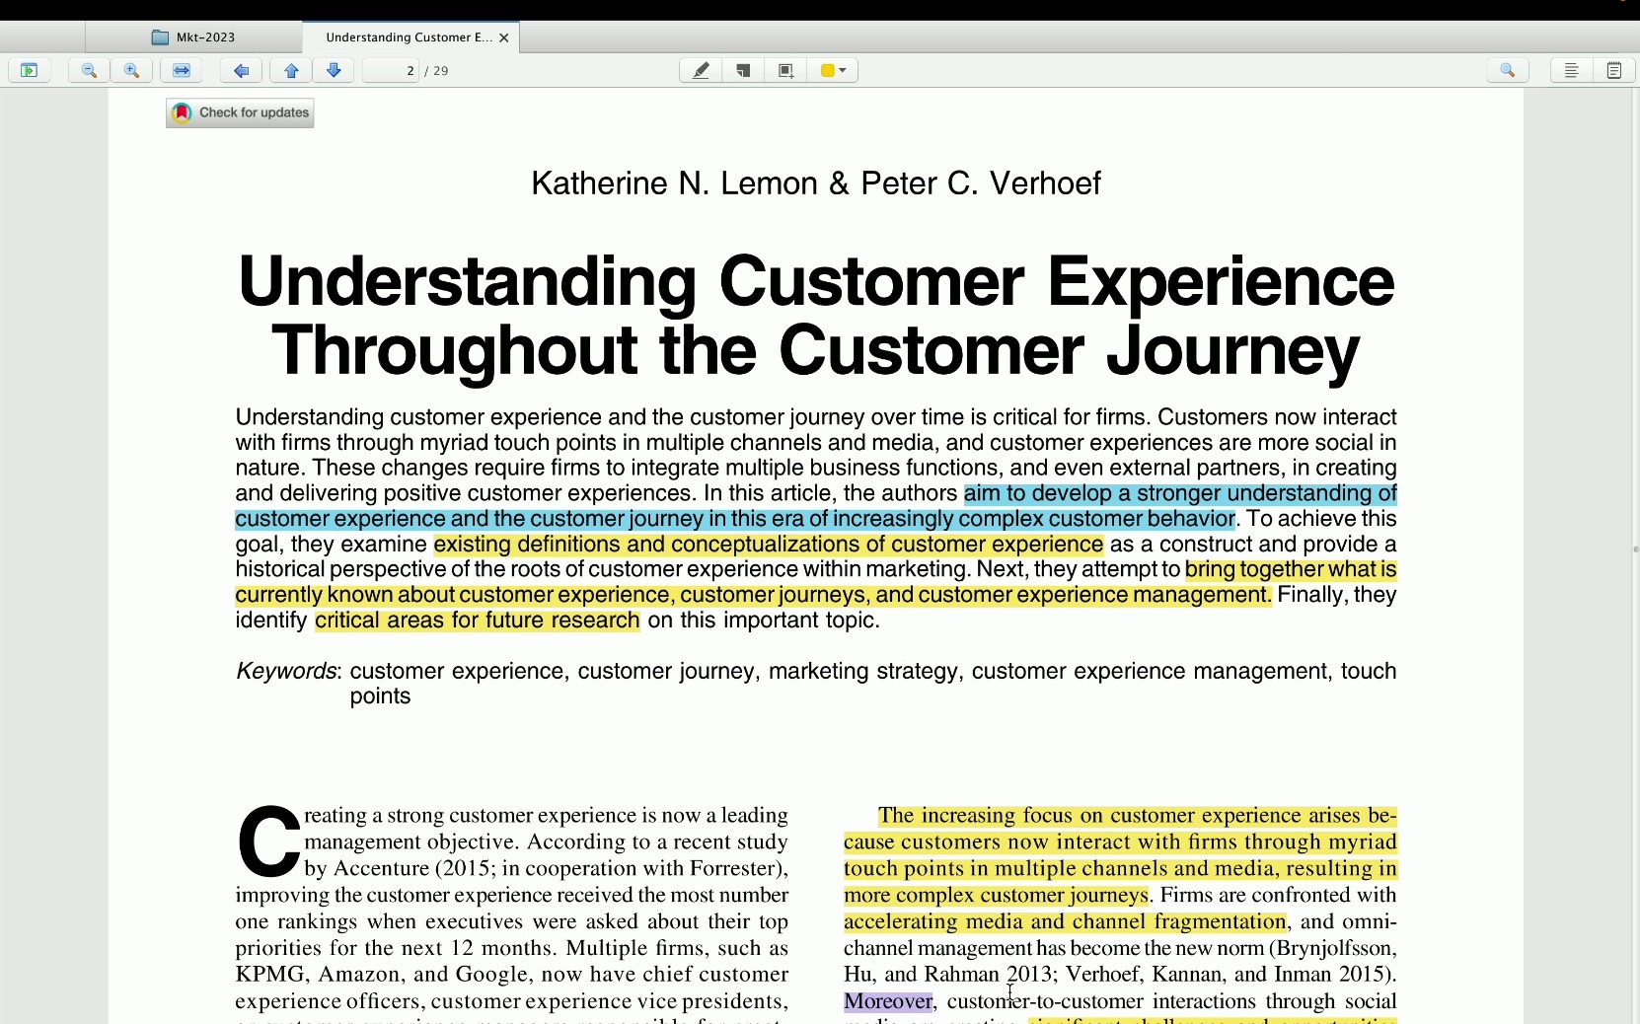The height and width of the screenshot is (1024, 1640).
Task: Select the add note tool
Action: [743, 70]
